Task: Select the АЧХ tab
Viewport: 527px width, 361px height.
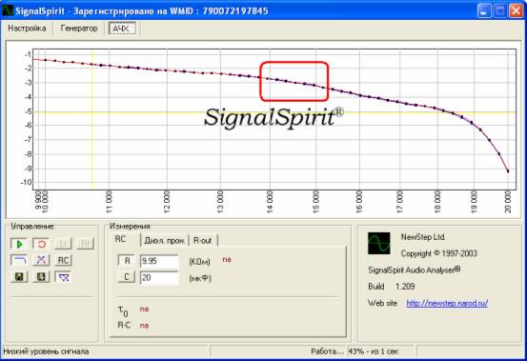Action: (x=122, y=29)
